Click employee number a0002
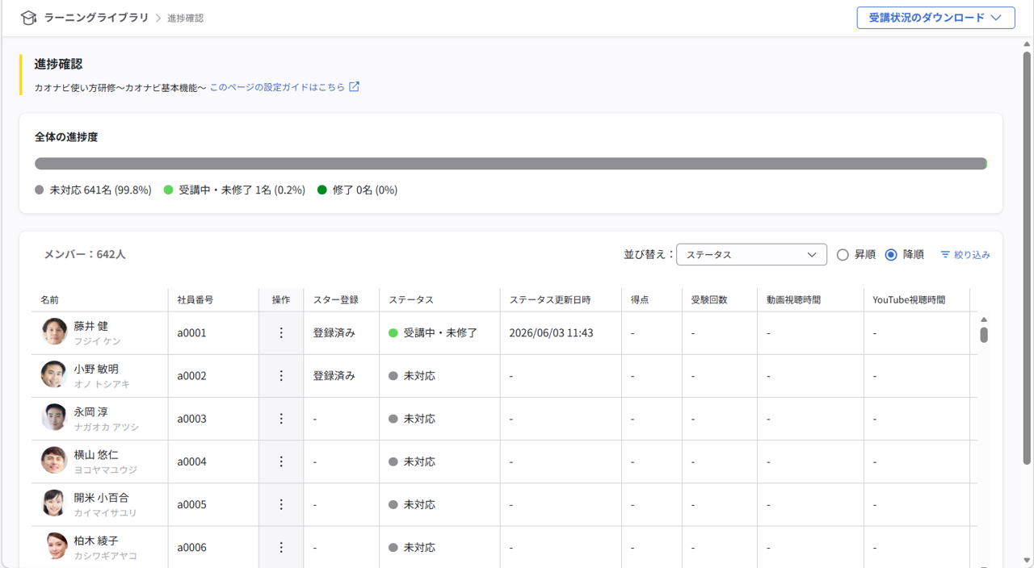This screenshot has width=1034, height=568. (192, 376)
